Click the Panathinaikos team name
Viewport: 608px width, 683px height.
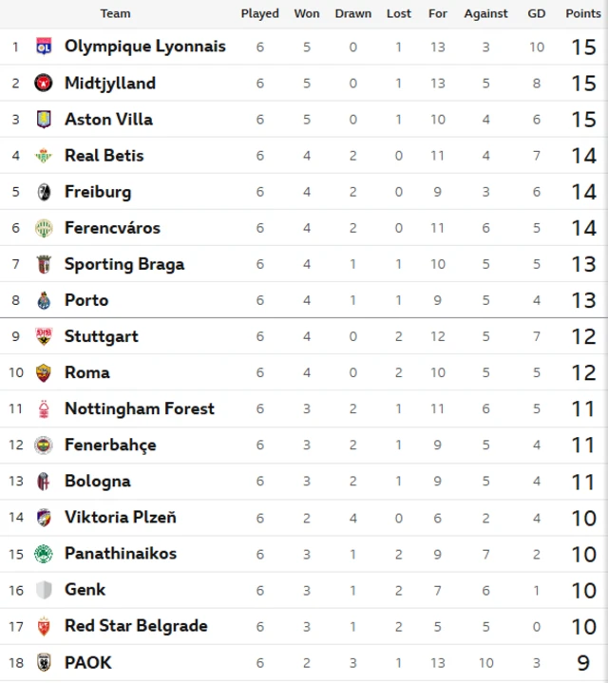pos(121,553)
